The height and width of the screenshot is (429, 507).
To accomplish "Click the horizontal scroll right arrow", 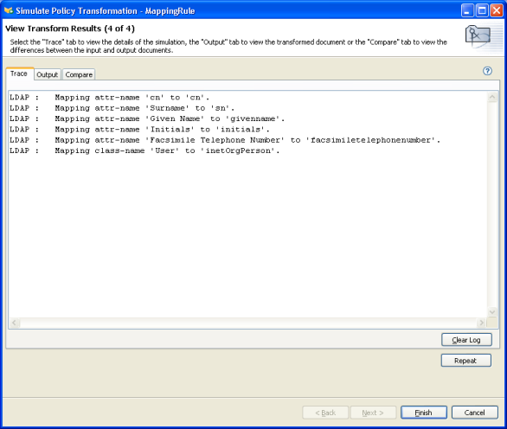I will 481,323.
